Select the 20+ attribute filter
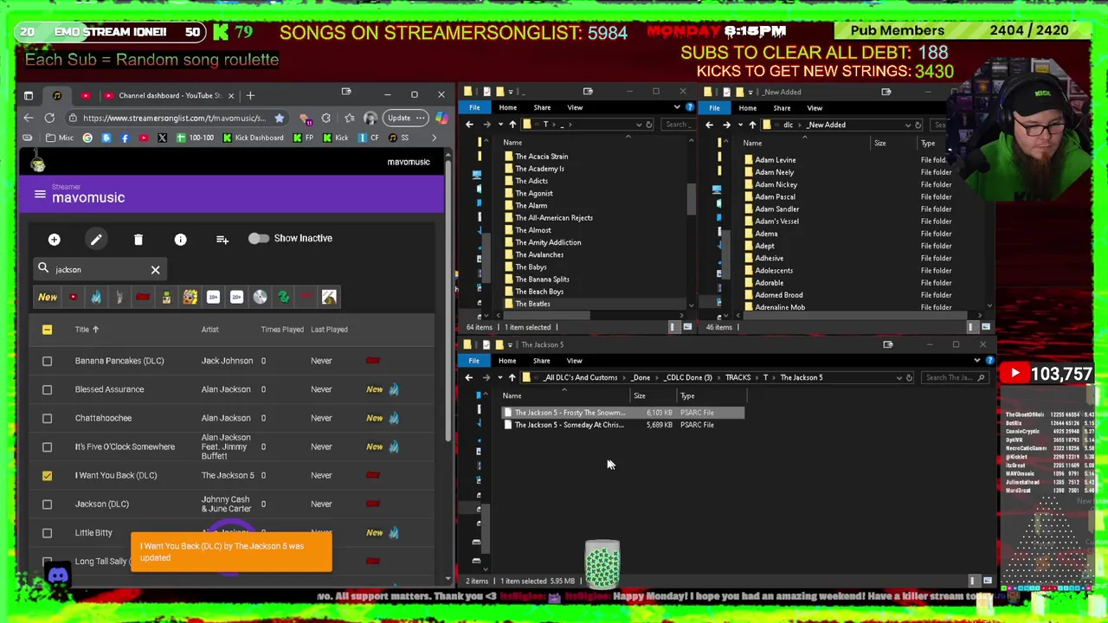The image size is (1108, 623). 236,297
